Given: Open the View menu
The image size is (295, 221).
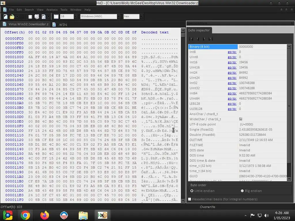Looking at the screenshot, I should (x=40, y=9).
